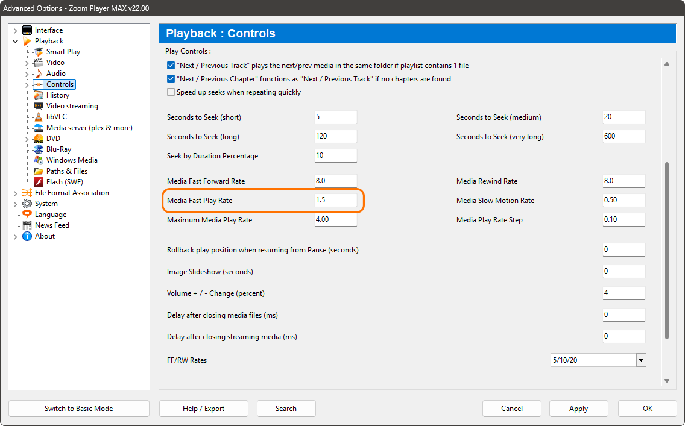Enable 'Speed up seeks when repeating quickly'
This screenshot has width=685, height=426.
pyautogui.click(x=171, y=92)
